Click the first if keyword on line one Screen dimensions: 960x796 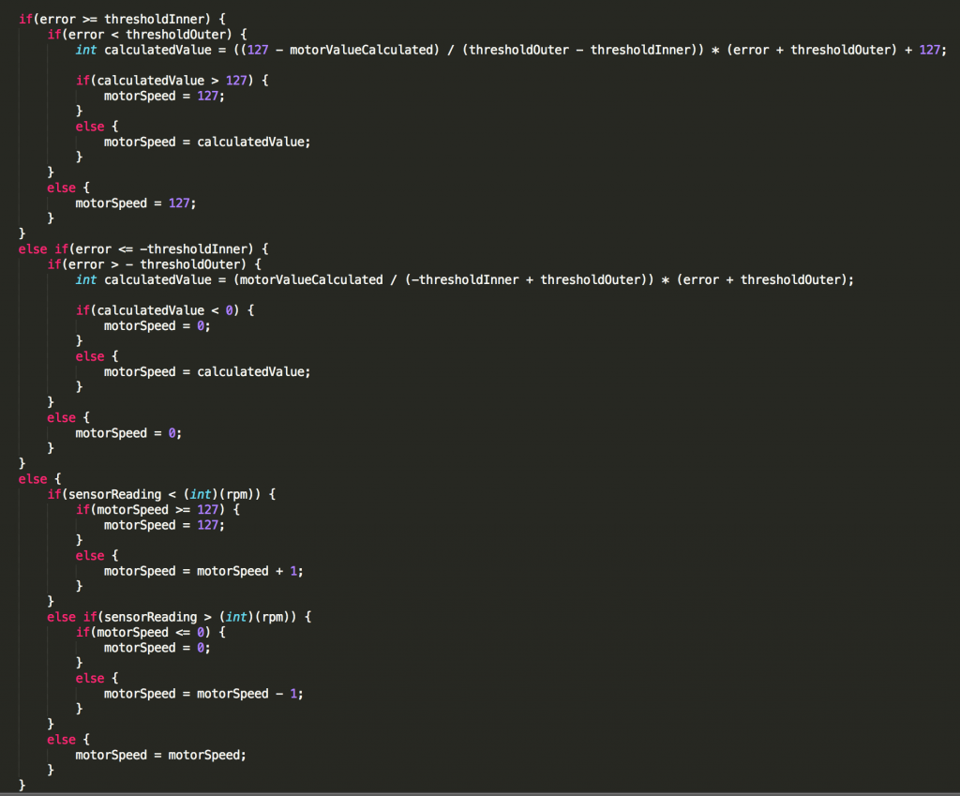[x=23, y=19]
